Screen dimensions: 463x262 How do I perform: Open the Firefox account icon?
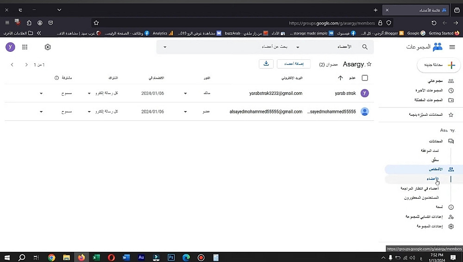pos(40,23)
